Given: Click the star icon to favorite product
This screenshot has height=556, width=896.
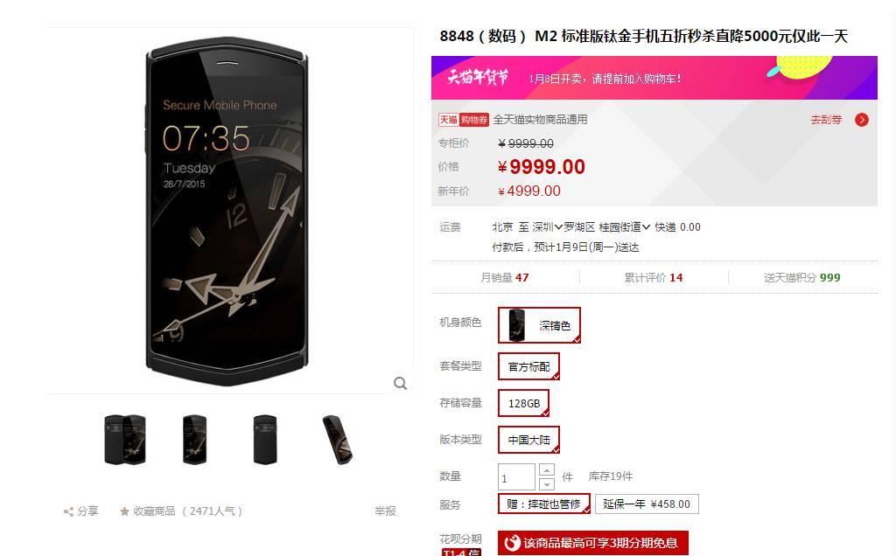Looking at the screenshot, I should click(124, 511).
